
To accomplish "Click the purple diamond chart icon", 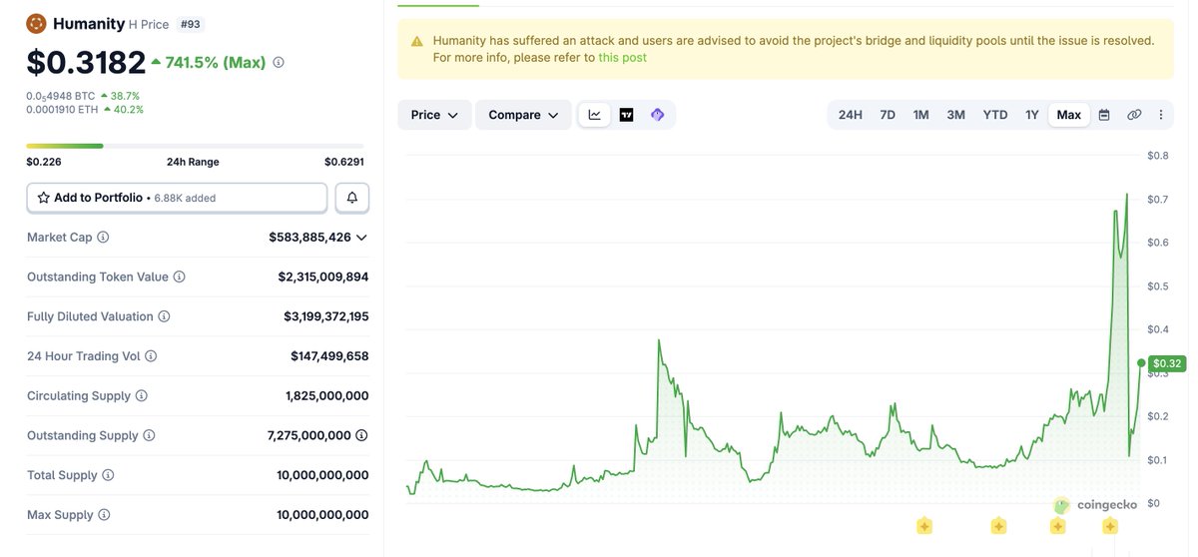I will pos(658,115).
